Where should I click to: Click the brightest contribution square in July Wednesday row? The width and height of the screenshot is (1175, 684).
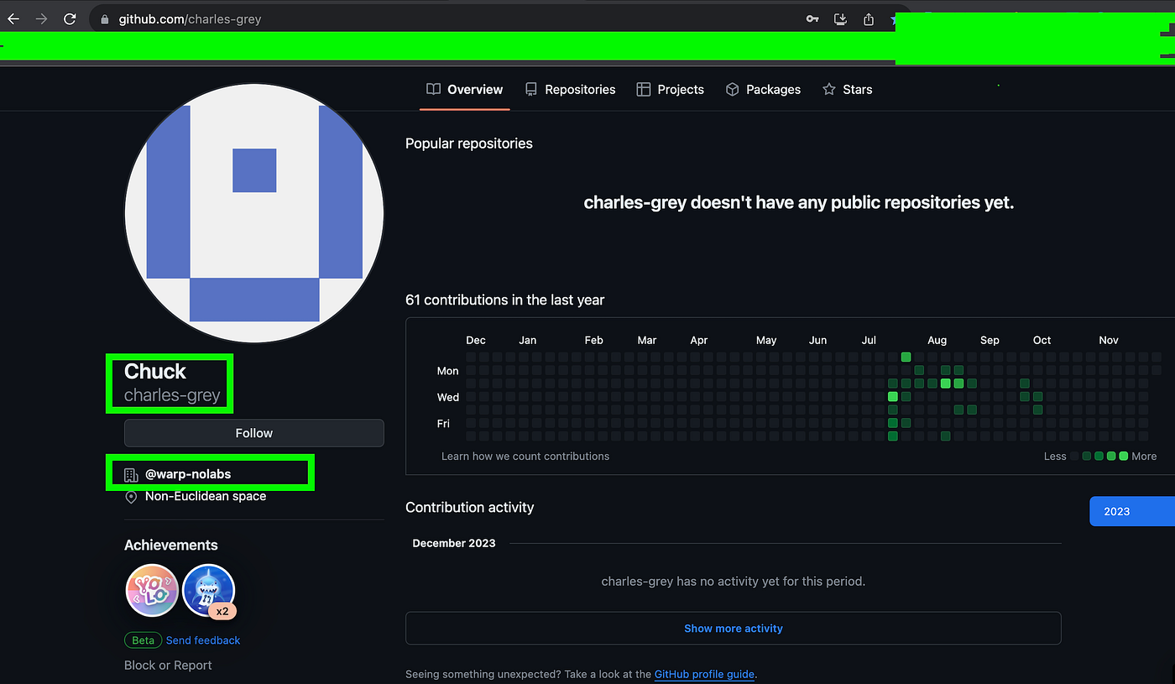pyautogui.click(x=893, y=396)
